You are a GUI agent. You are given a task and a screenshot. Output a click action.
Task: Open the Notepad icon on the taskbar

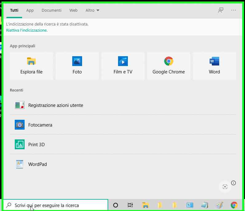click(204, 205)
